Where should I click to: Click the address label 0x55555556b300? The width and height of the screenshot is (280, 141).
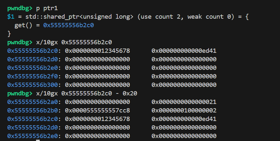(x=34, y=85)
